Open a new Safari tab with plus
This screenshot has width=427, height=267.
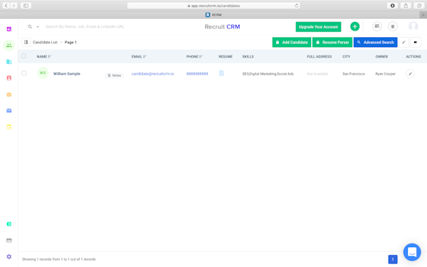pyautogui.click(x=423, y=15)
